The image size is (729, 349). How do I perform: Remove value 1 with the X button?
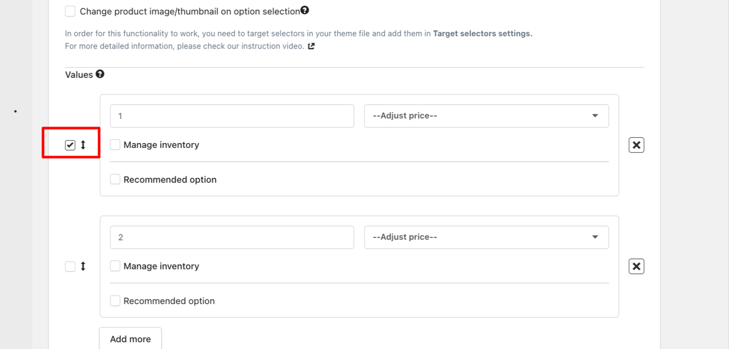636,145
